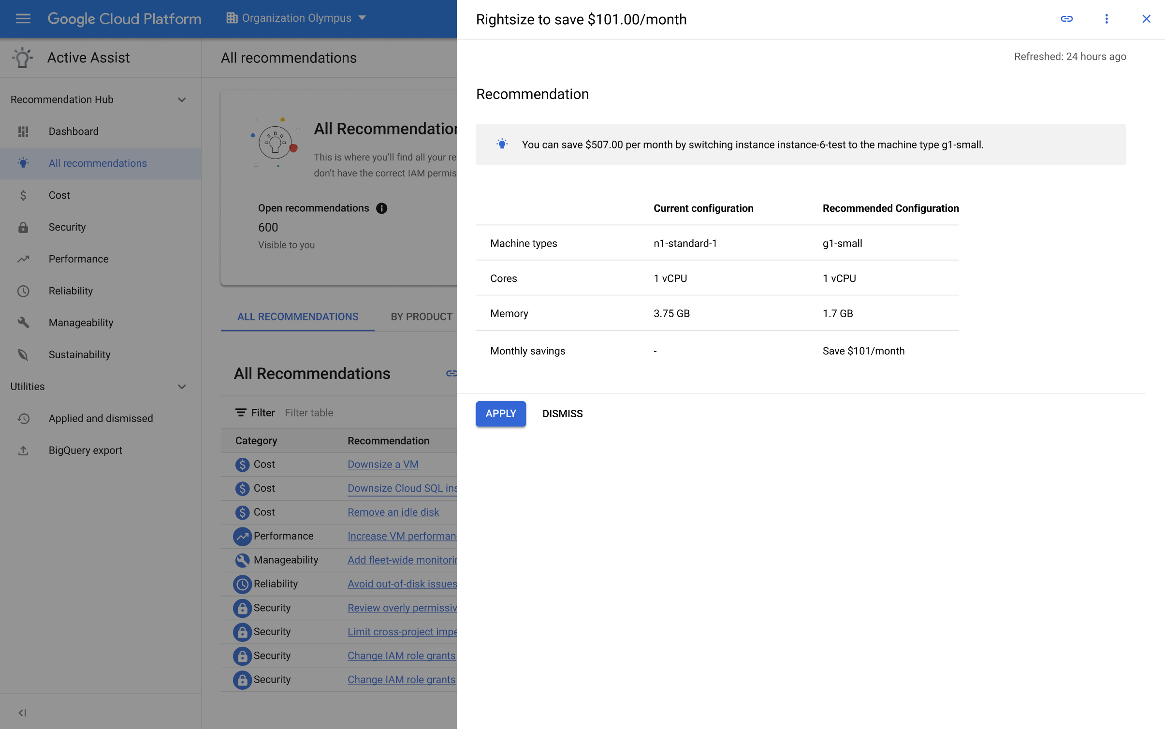Click the copy link icon in recommendation header
Screen dimensions: 1165x729
(1067, 18)
